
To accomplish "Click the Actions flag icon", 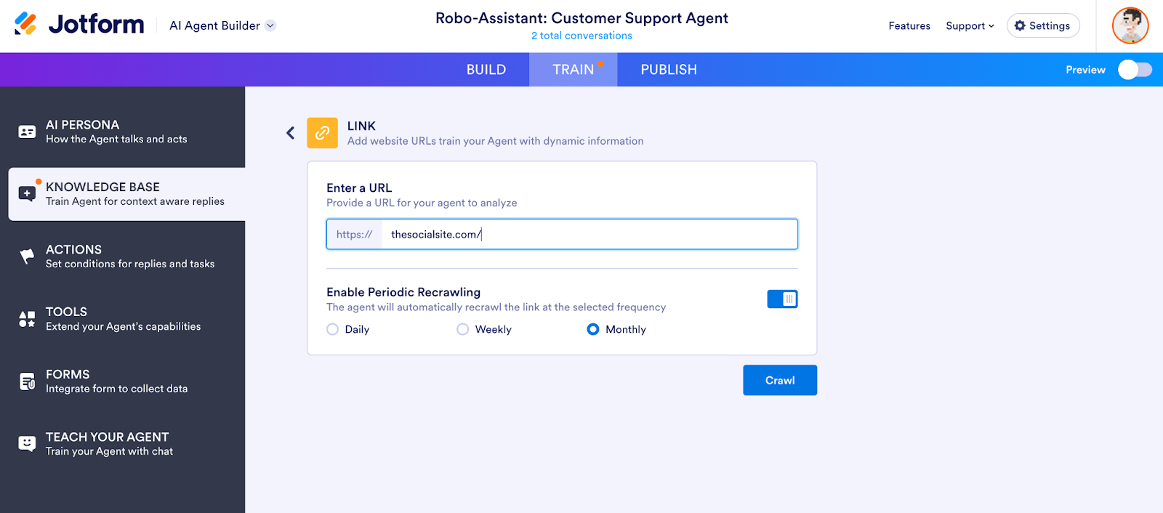I will [x=27, y=256].
